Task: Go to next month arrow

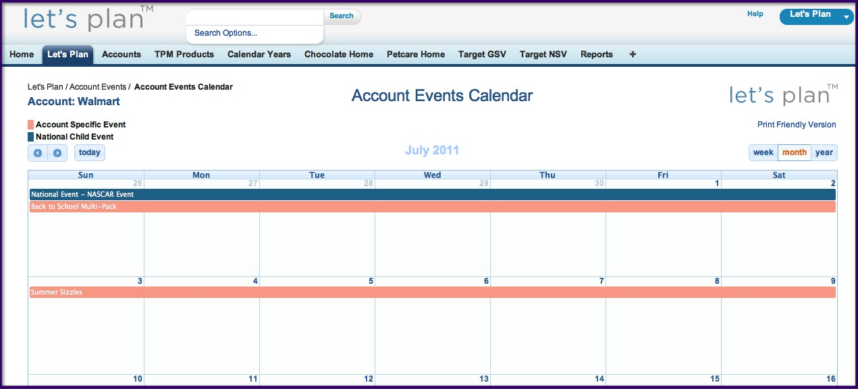Action: [x=57, y=153]
